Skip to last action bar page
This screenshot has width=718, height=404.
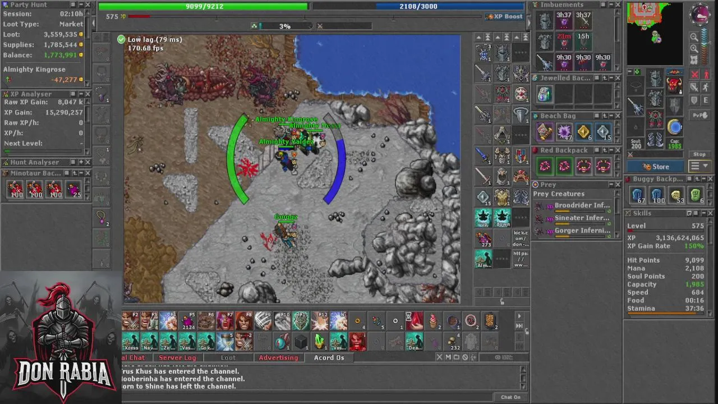(x=519, y=325)
